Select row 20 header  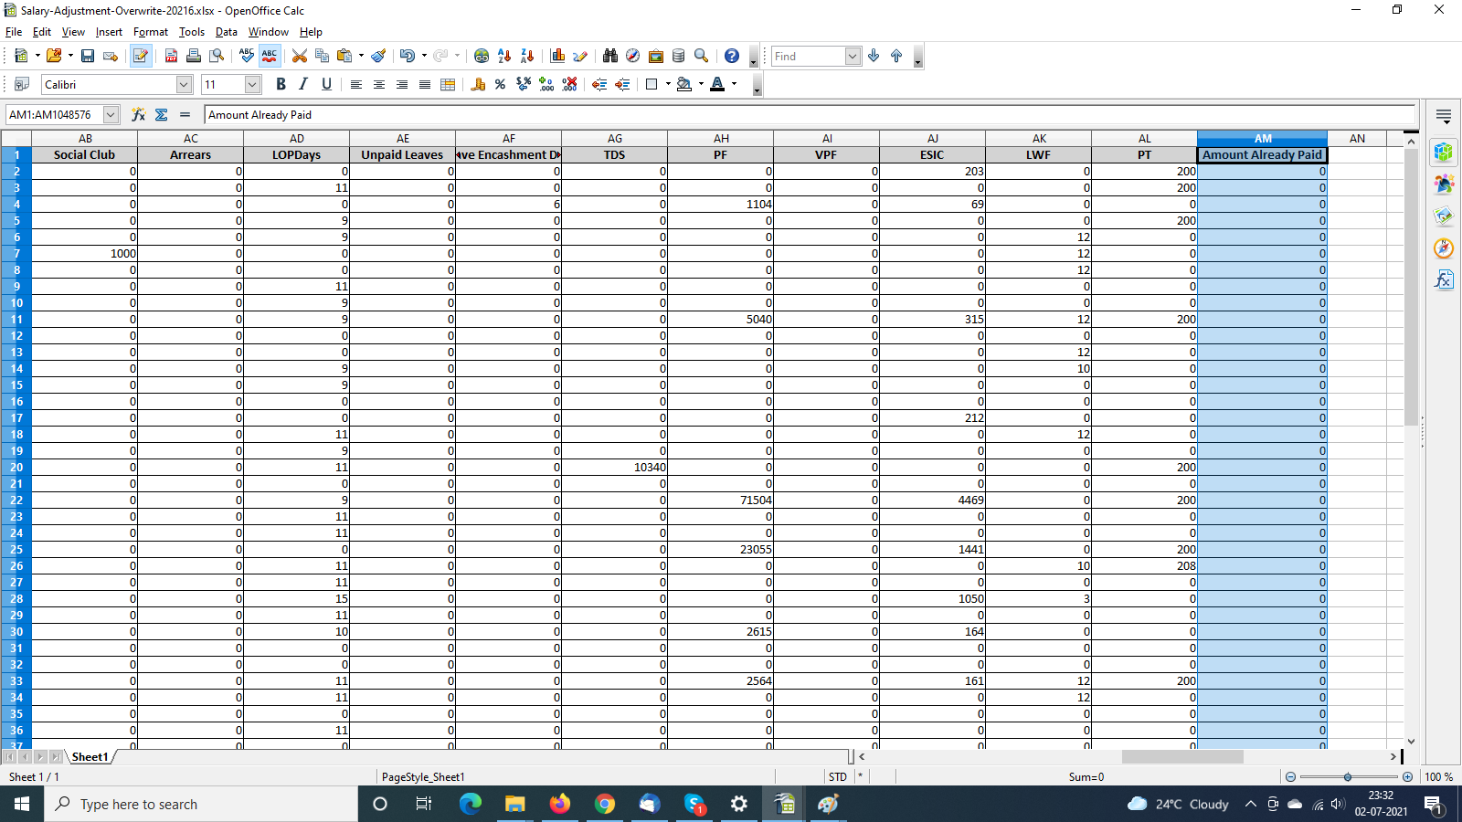click(16, 468)
